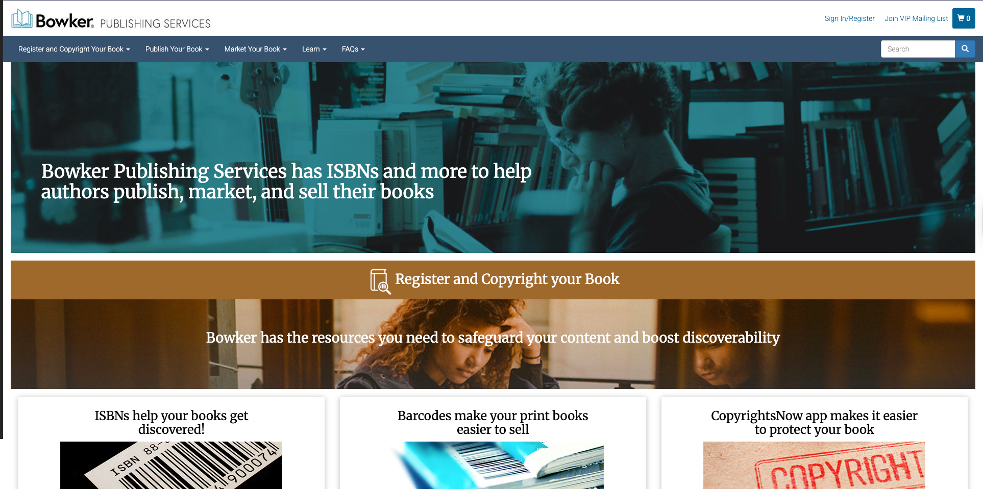This screenshot has width=983, height=489.
Task: Click the book-search icon beside Register and Copyright
Action: tap(380, 281)
